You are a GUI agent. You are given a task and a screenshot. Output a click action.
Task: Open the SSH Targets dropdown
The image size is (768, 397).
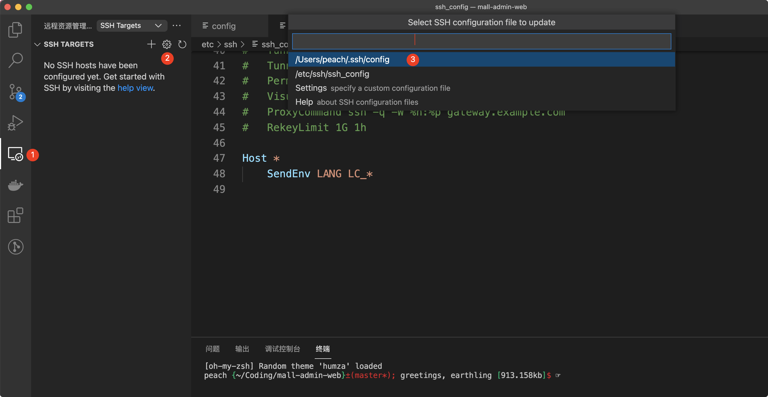[x=132, y=26]
